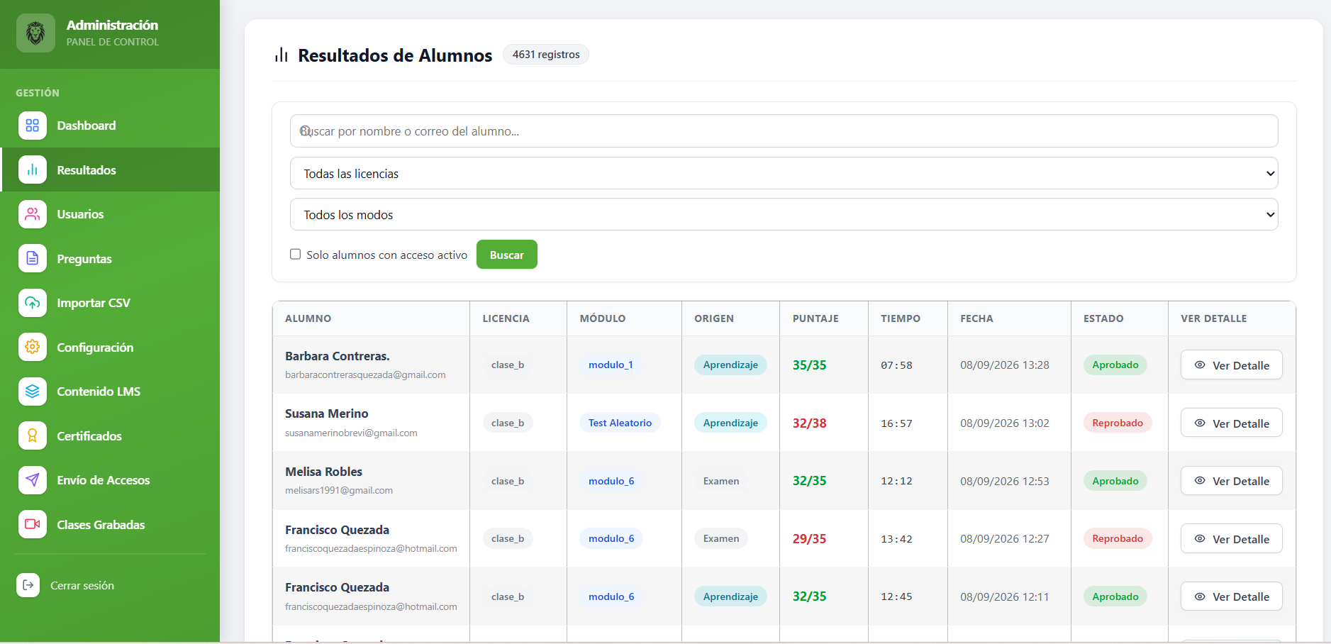Open Configuración from the sidebar
The image size is (1331, 644).
coord(110,348)
